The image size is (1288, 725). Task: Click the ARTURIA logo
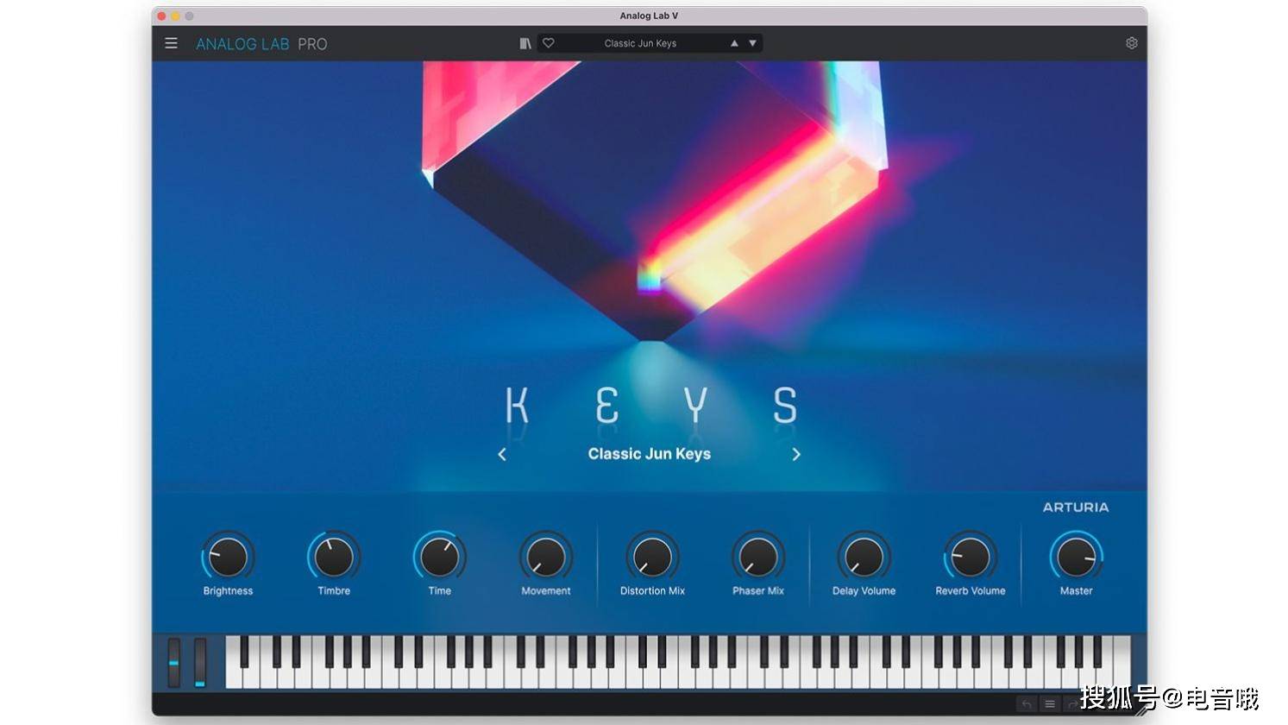click(1076, 507)
